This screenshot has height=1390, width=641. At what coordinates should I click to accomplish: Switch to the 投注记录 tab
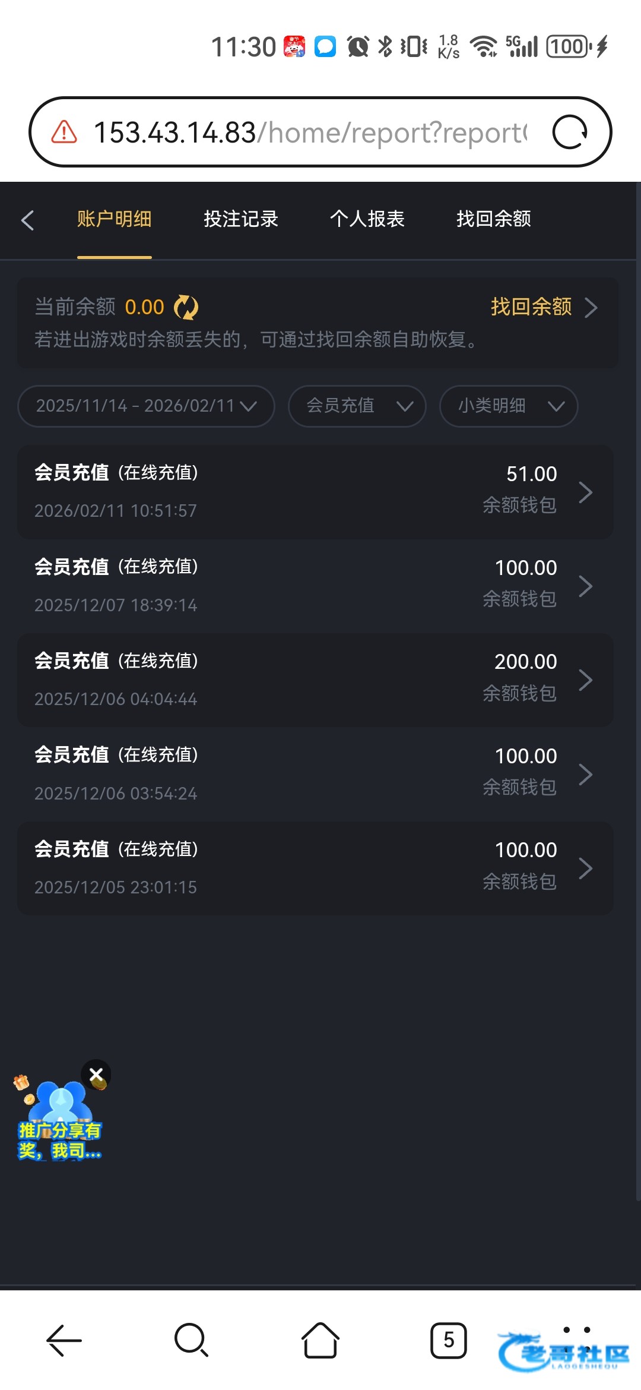(241, 219)
